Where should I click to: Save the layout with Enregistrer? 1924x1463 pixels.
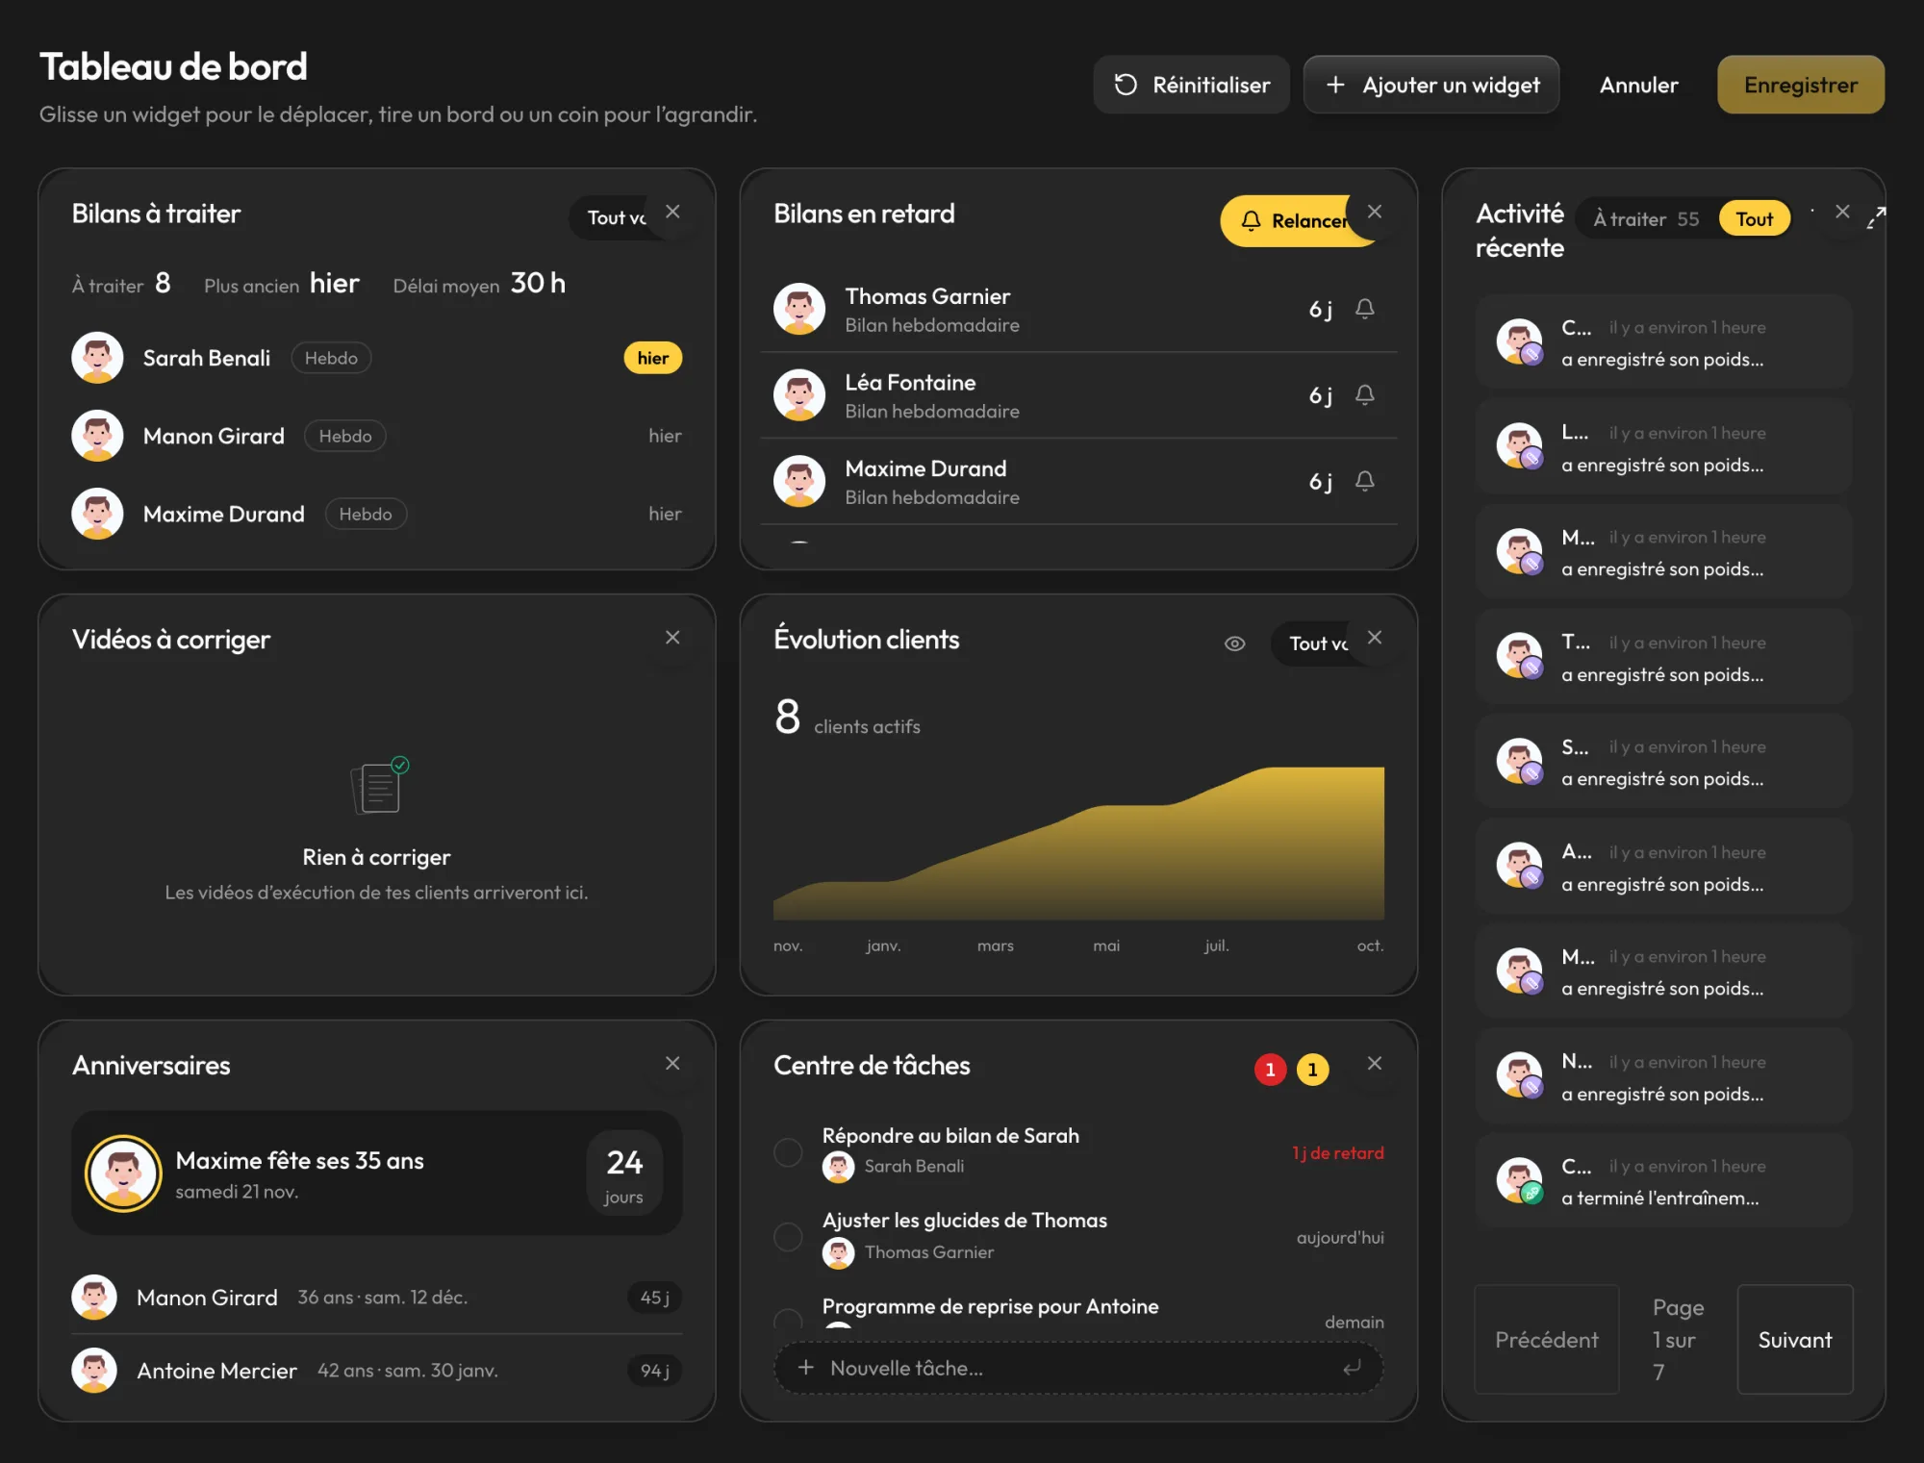coord(1801,85)
